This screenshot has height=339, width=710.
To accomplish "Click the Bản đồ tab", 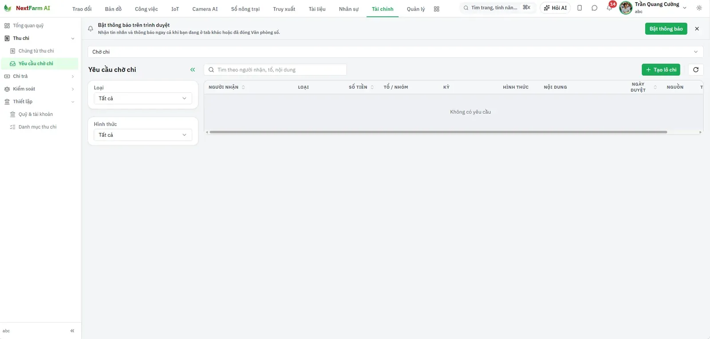I will click(x=113, y=9).
